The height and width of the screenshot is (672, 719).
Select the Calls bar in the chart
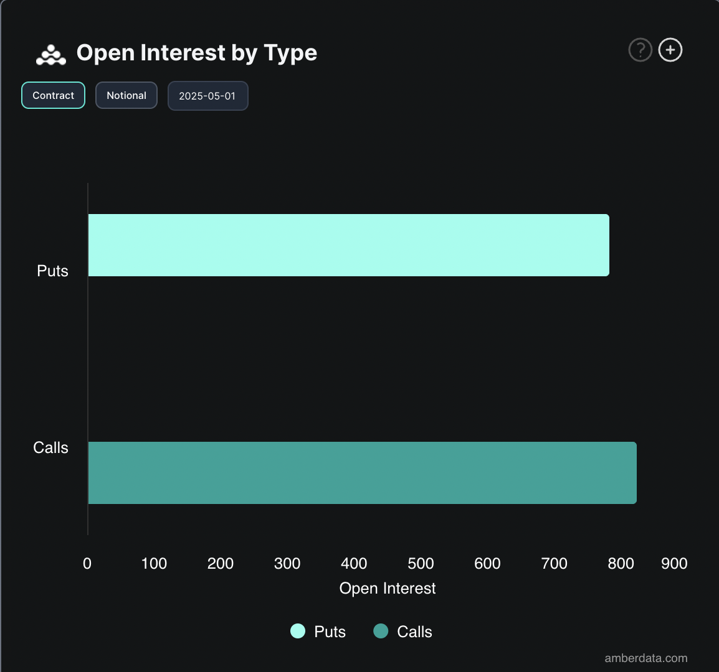pos(361,472)
